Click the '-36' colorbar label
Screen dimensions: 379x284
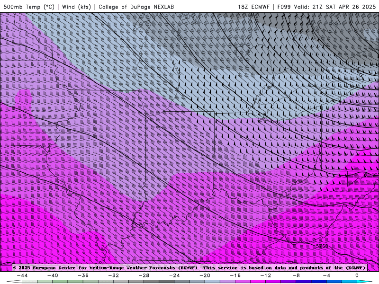tap(83, 275)
